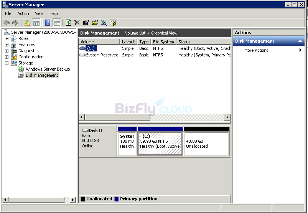Select Server Manager root node in tree
This screenshot has height=213, width=308.
coord(43,32)
